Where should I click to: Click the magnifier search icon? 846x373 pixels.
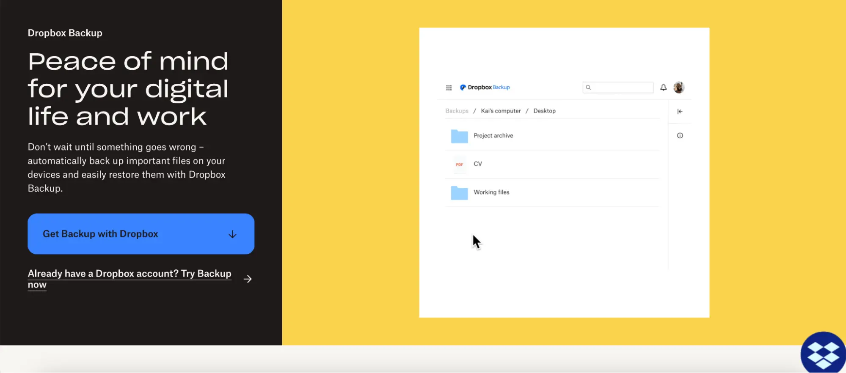click(x=588, y=88)
